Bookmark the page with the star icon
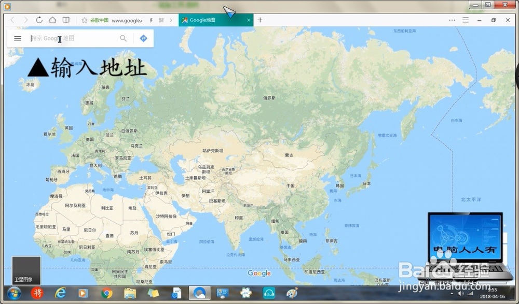The width and height of the screenshot is (519, 304). tap(85, 20)
